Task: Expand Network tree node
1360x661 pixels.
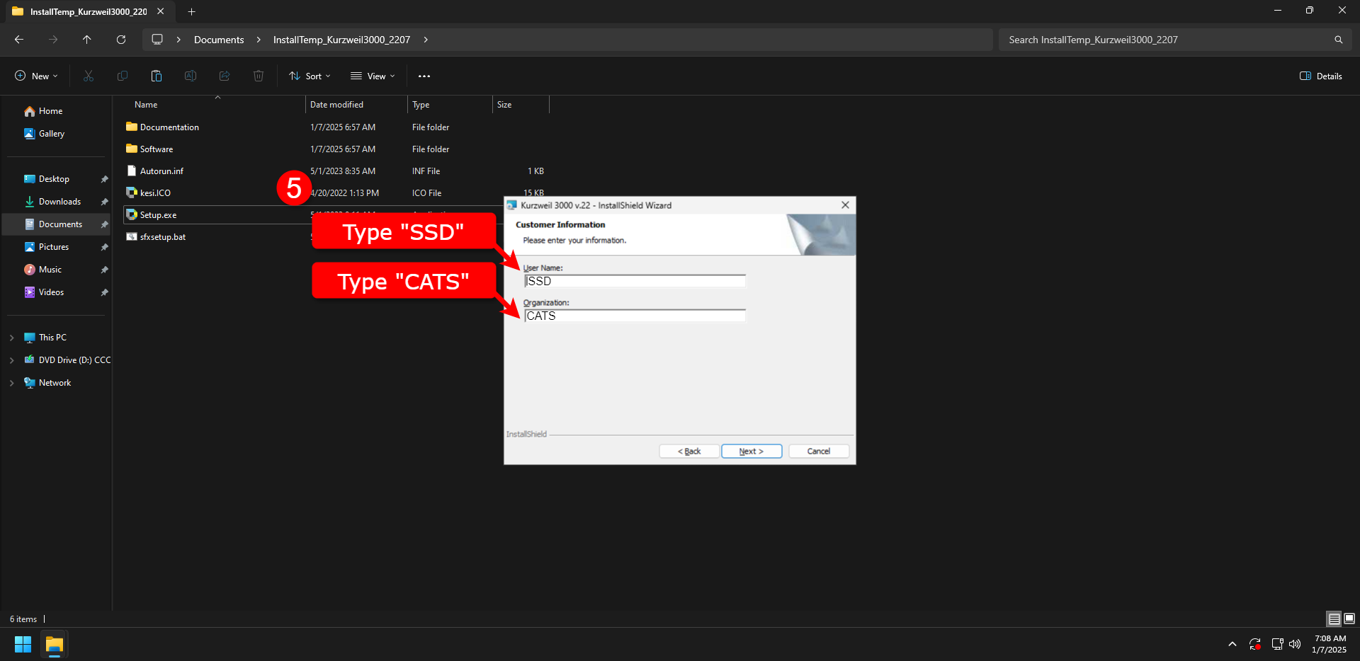Action: [x=11, y=383]
